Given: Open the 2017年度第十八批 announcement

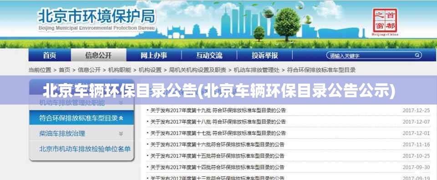Looking at the screenshot, I should (x=218, y=121).
